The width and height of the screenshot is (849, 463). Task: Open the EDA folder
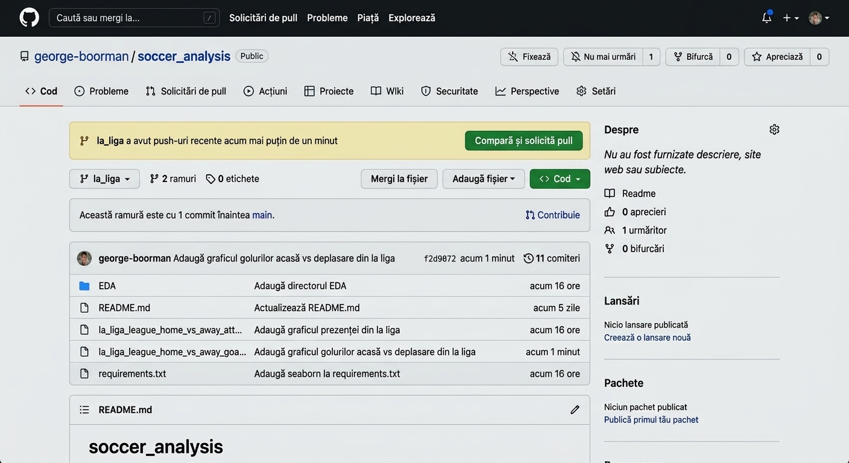click(x=107, y=286)
